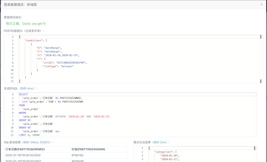This screenshot has height=162, width=267.
Task: Click the formatted result editor scrollbar thumb
Action: [x=254, y=148]
